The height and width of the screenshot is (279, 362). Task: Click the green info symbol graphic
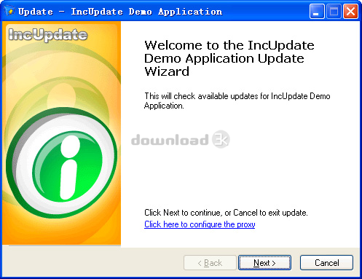[x=67, y=166]
